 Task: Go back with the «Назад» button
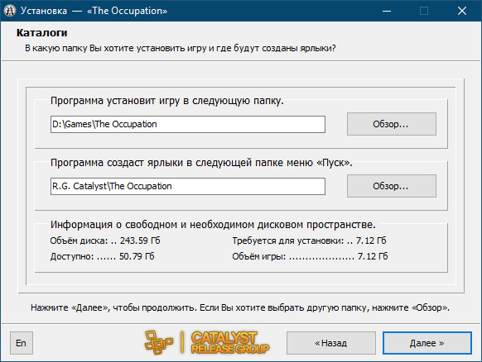[x=331, y=343]
